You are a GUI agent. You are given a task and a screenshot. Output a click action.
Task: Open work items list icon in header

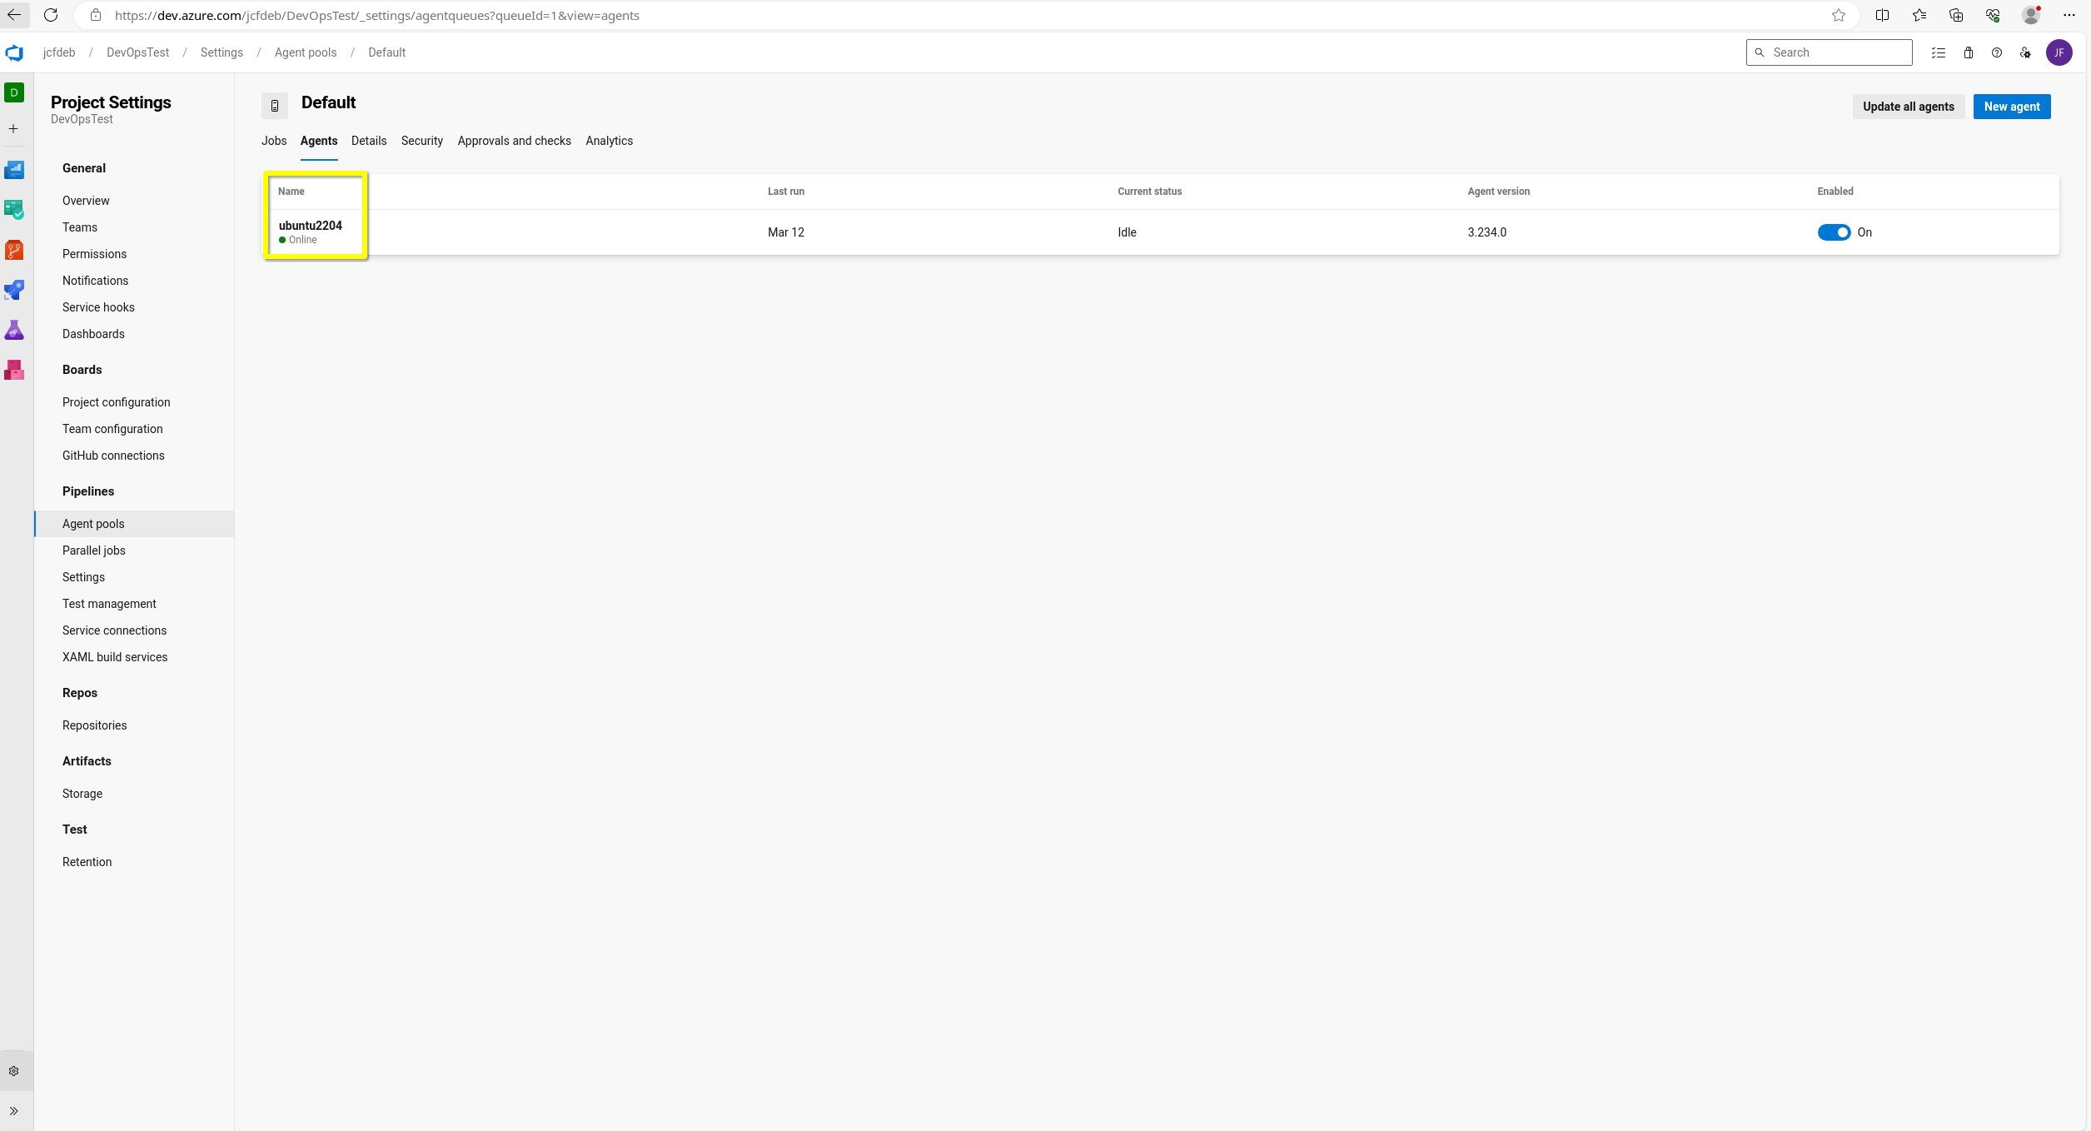[1939, 52]
